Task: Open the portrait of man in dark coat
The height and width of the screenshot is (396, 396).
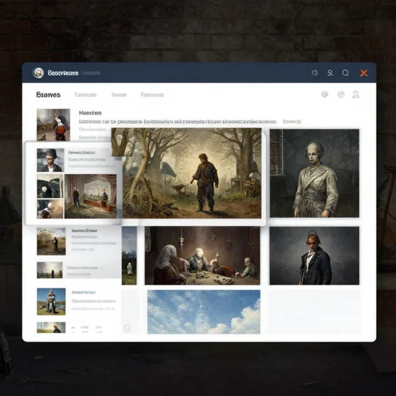Action: tap(314, 256)
